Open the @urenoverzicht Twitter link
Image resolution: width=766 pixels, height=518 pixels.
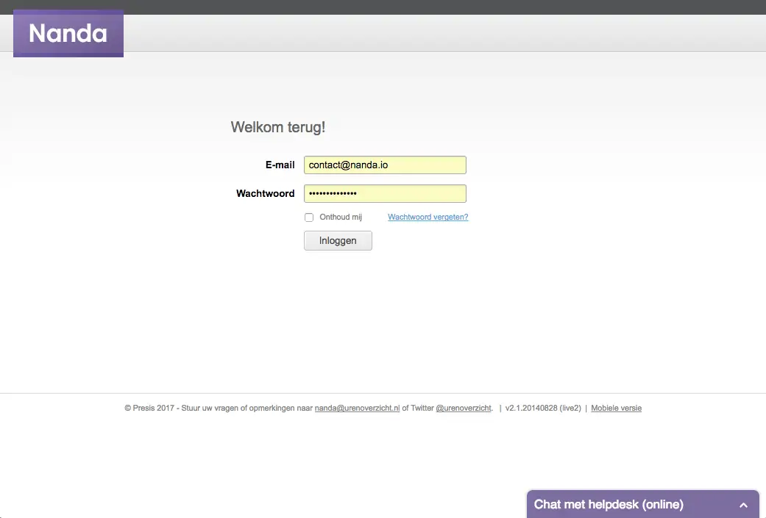pyautogui.click(x=464, y=409)
